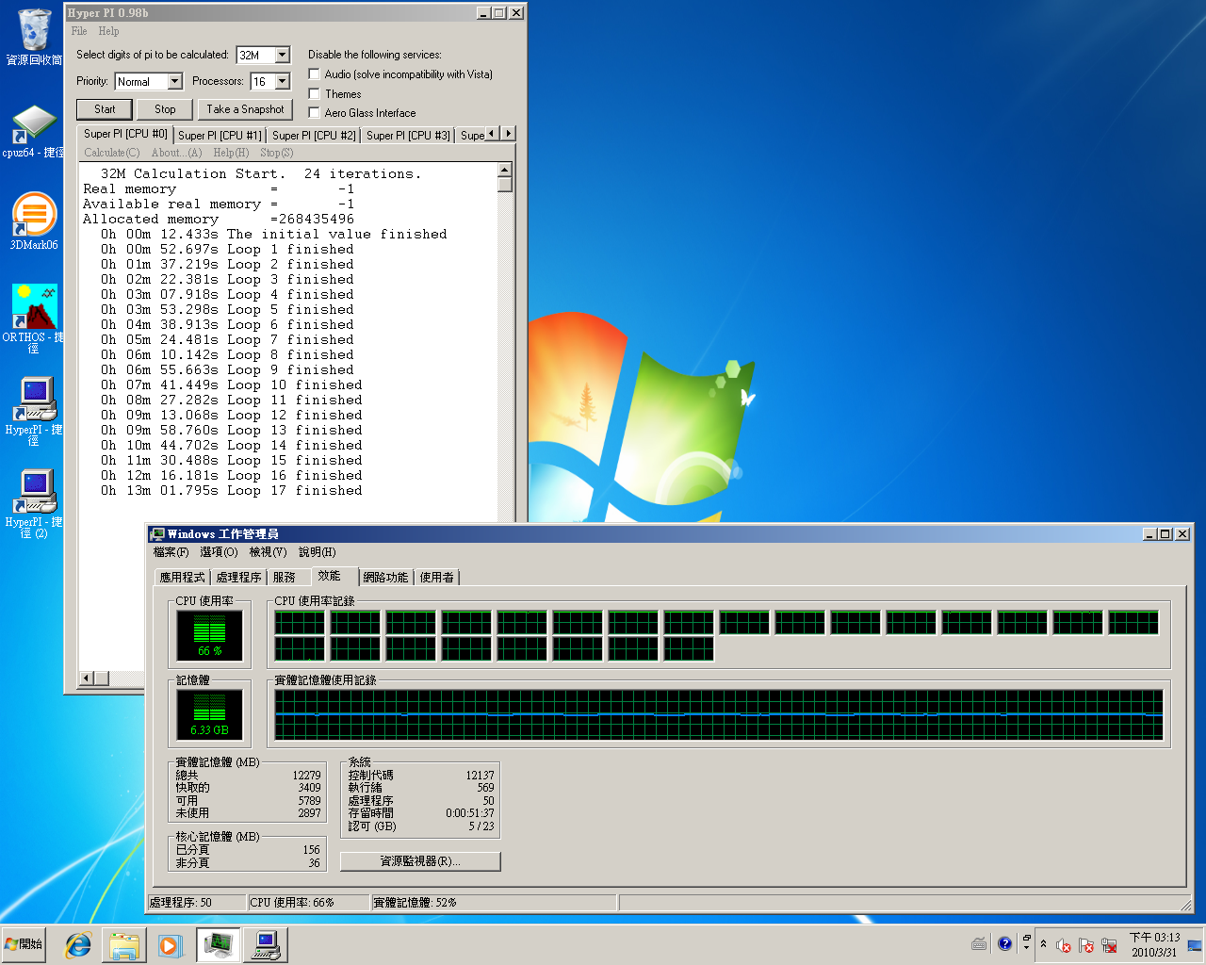Click the Hyper PI Stop button

[165, 109]
